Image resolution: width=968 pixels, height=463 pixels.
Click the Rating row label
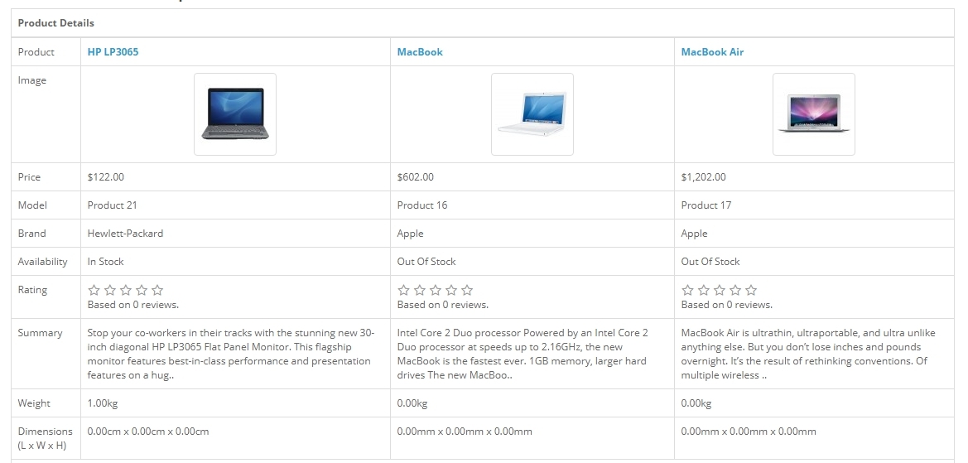pos(33,290)
